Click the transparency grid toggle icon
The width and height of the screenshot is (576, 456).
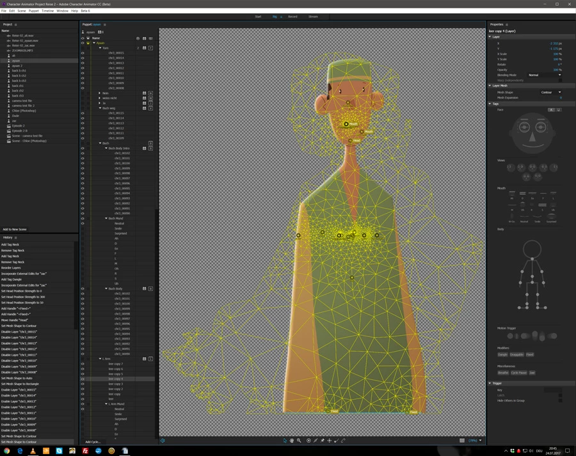click(462, 441)
